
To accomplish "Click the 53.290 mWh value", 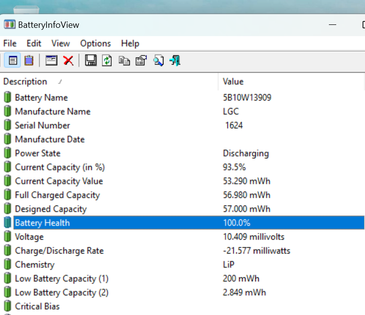I will tap(246, 181).
